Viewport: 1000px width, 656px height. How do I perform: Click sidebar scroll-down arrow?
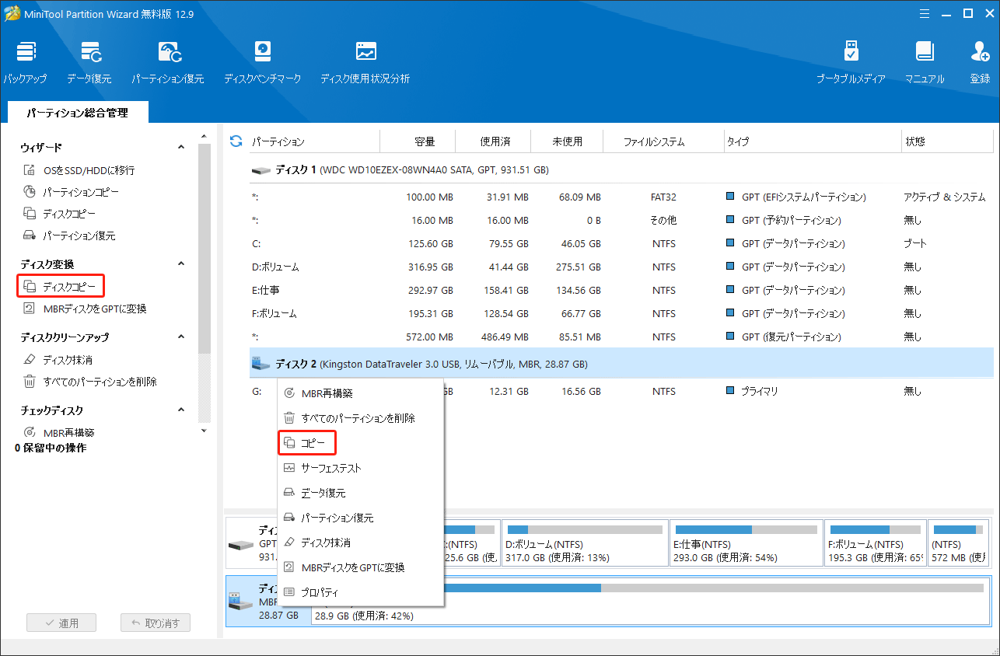pos(204,430)
